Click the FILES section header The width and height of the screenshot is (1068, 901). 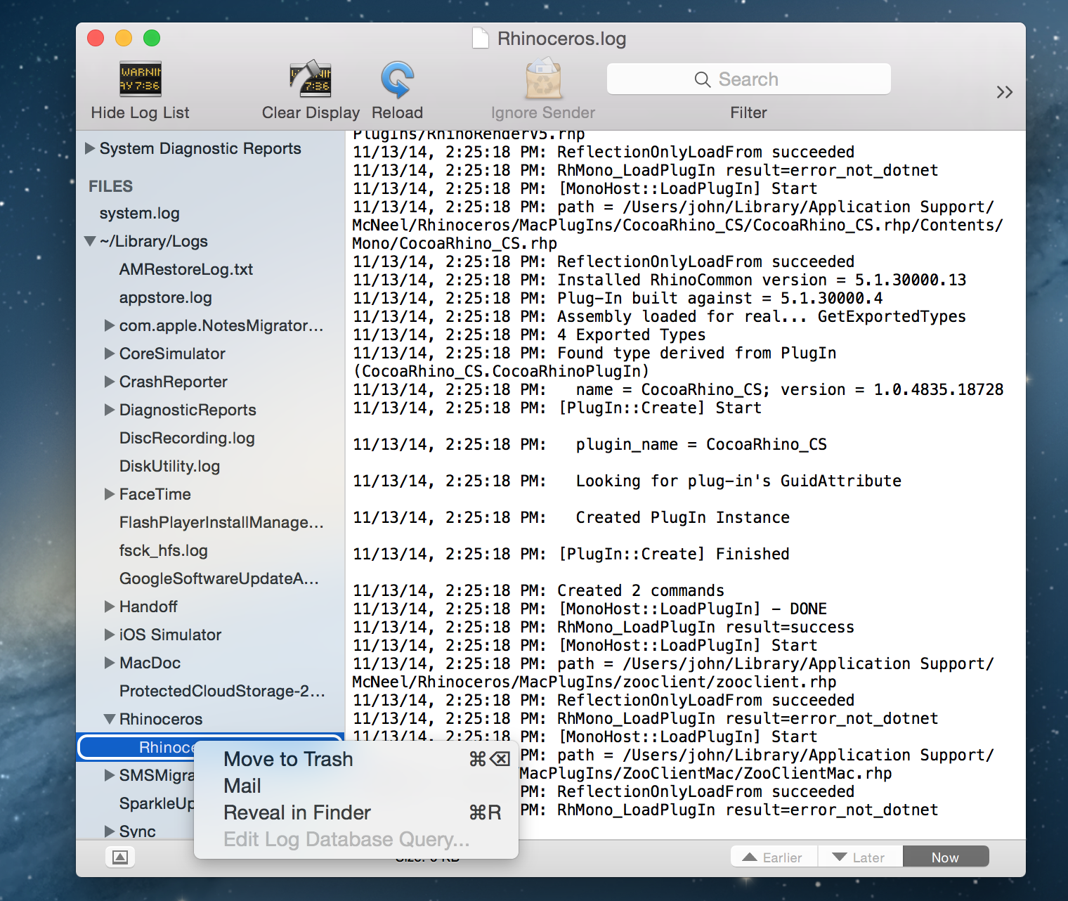[x=110, y=186]
